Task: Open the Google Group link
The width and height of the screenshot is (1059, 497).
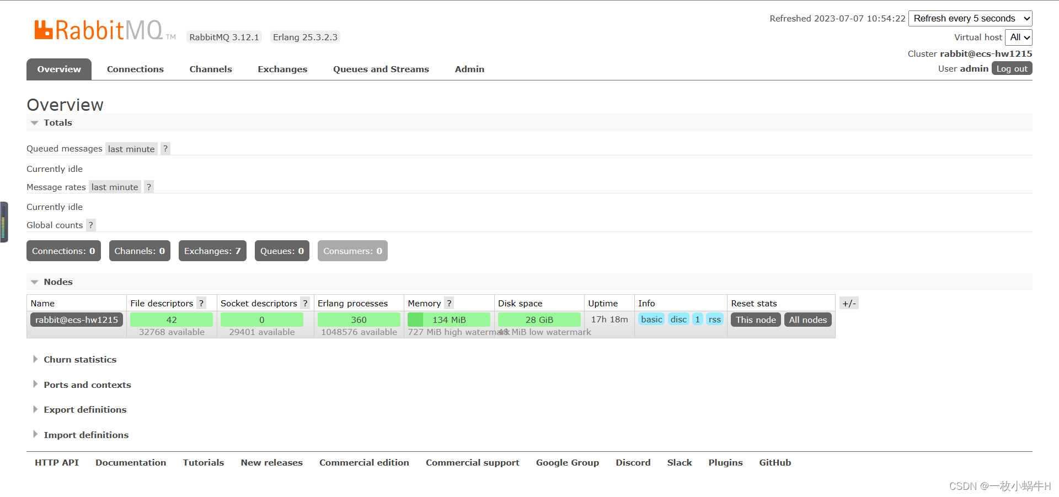Action: tap(568, 462)
